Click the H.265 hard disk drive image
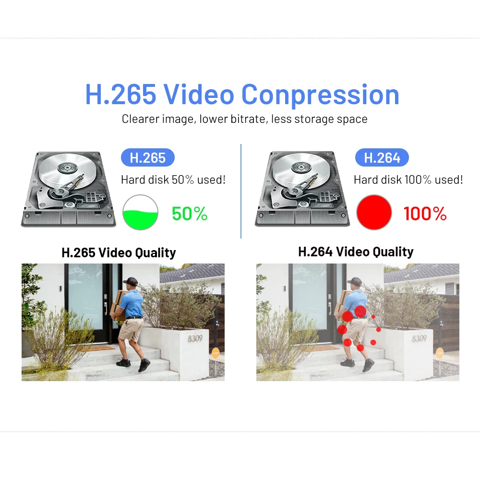 (x=68, y=189)
